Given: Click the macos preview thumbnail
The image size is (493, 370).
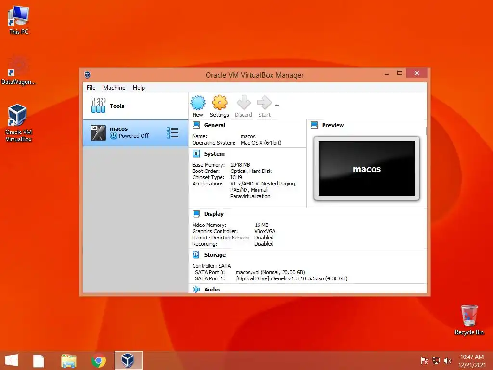Looking at the screenshot, I should [366, 168].
